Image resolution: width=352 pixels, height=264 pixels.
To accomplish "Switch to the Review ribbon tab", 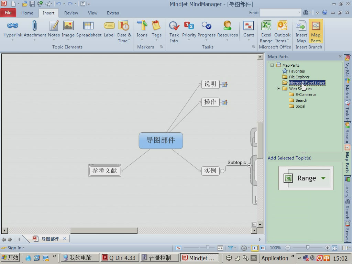I will [x=71, y=13].
